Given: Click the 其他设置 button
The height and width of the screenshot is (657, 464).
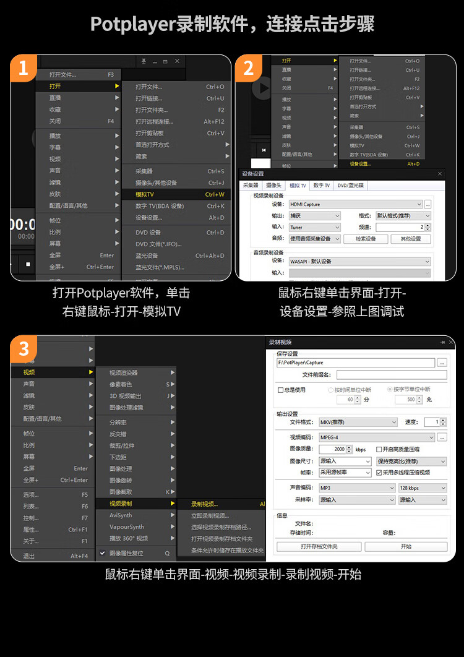Looking at the screenshot, I should point(410,239).
